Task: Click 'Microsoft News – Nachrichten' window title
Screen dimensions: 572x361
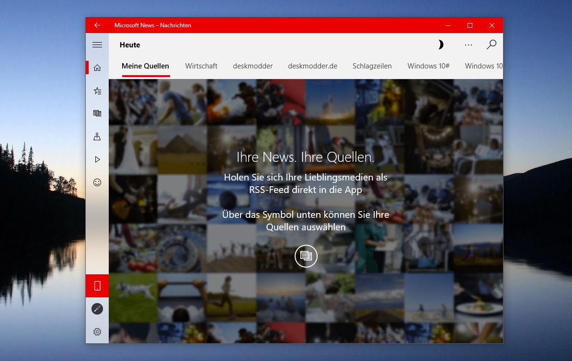Action: click(x=152, y=25)
